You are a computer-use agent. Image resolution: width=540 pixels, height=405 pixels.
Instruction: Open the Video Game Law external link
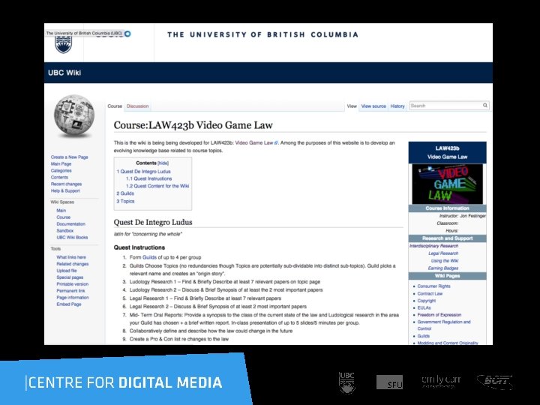(256, 143)
